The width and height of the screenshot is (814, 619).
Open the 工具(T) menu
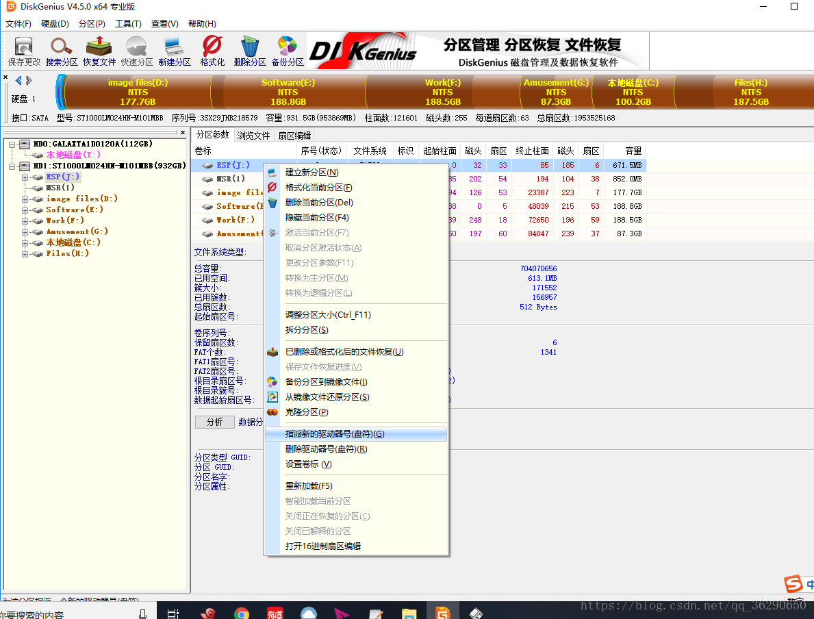(x=128, y=24)
